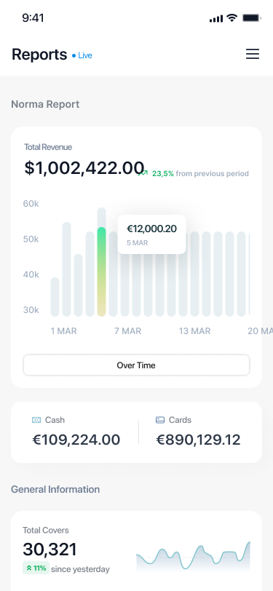Tap the 13 MAR axis label
The image size is (273, 591).
pos(194,331)
